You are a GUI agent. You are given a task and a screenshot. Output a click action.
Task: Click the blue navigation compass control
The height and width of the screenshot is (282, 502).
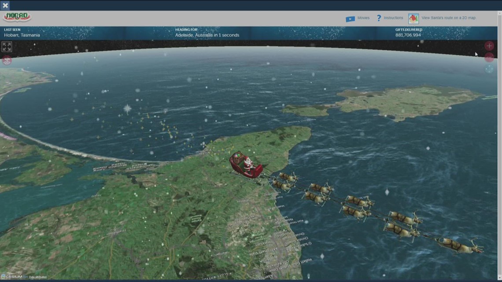[x=489, y=69]
